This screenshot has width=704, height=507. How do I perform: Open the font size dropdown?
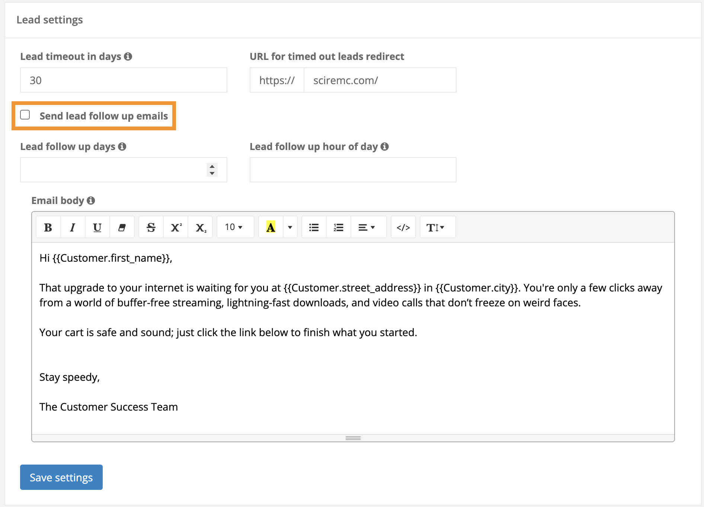click(x=234, y=227)
